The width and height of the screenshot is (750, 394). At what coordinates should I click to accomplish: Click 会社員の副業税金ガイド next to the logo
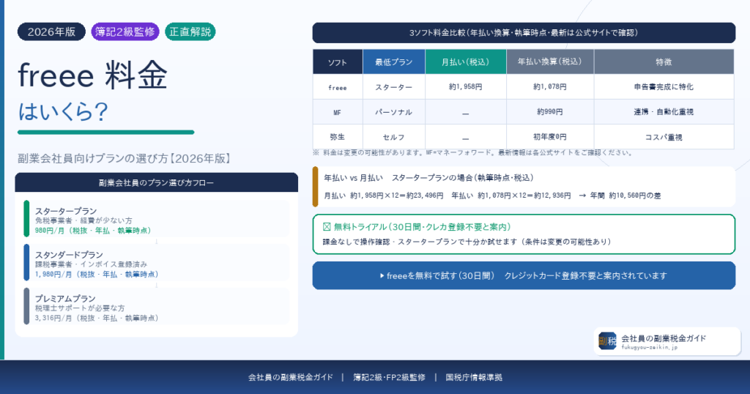(664, 338)
